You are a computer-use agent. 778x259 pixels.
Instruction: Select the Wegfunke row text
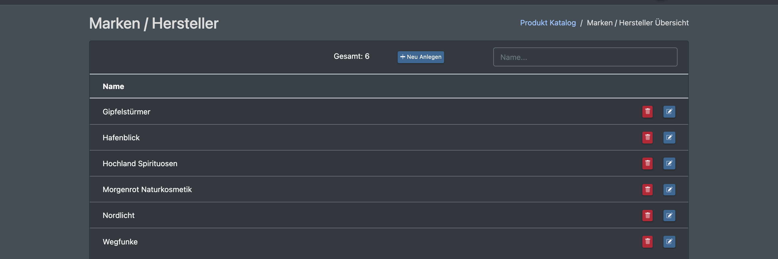tap(120, 242)
